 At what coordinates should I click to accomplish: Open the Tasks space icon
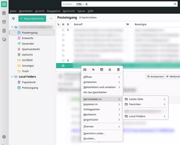[x=4, y=31]
